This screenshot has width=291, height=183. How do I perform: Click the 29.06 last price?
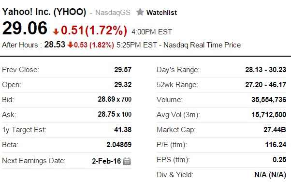tap(25, 28)
